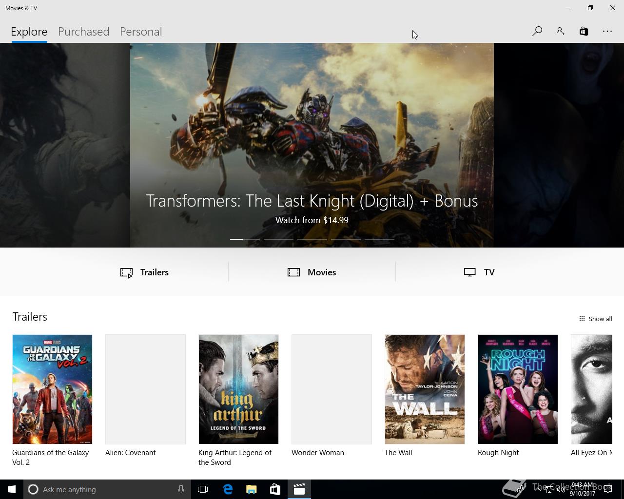The height and width of the screenshot is (499, 624).
Task: Click the Cortana microphone icon
Action: click(181, 489)
